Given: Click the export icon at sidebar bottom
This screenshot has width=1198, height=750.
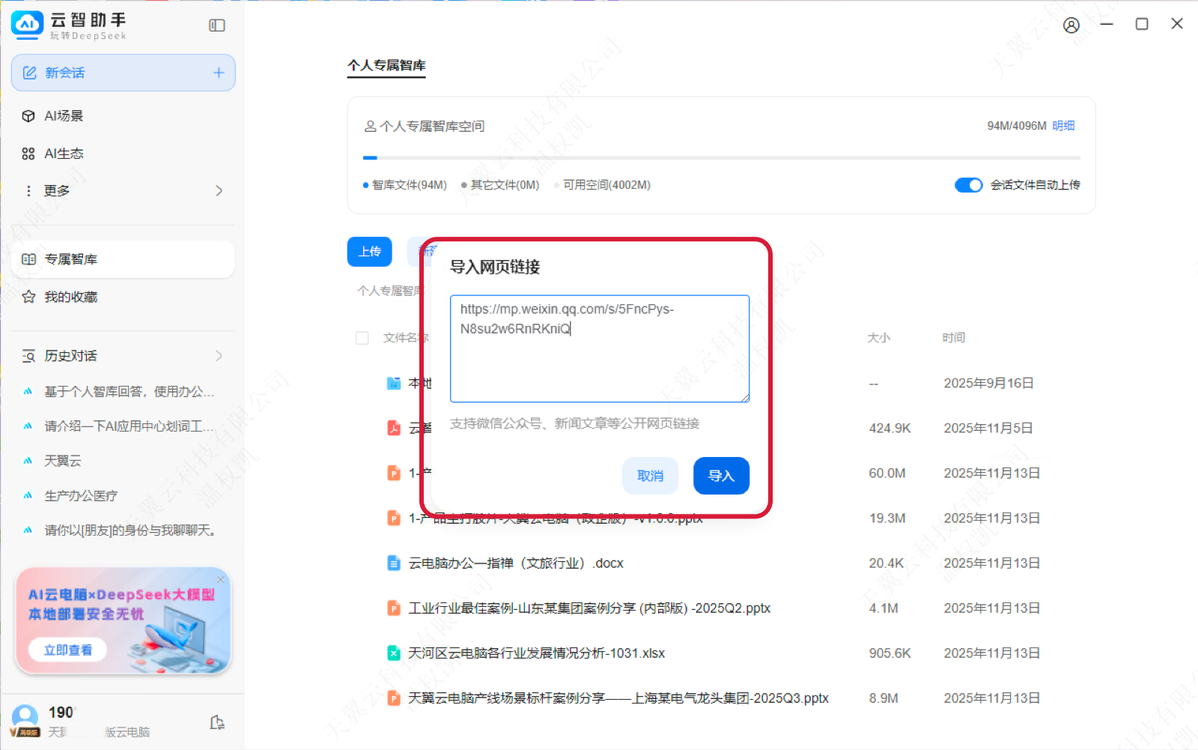Looking at the screenshot, I should [x=217, y=722].
